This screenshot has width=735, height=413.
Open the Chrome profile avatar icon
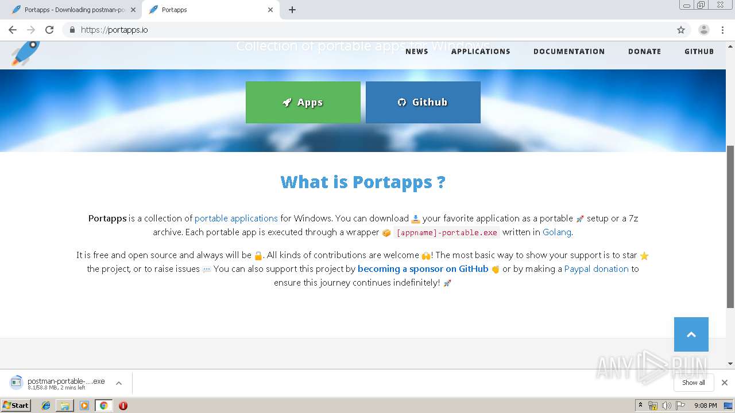point(704,30)
